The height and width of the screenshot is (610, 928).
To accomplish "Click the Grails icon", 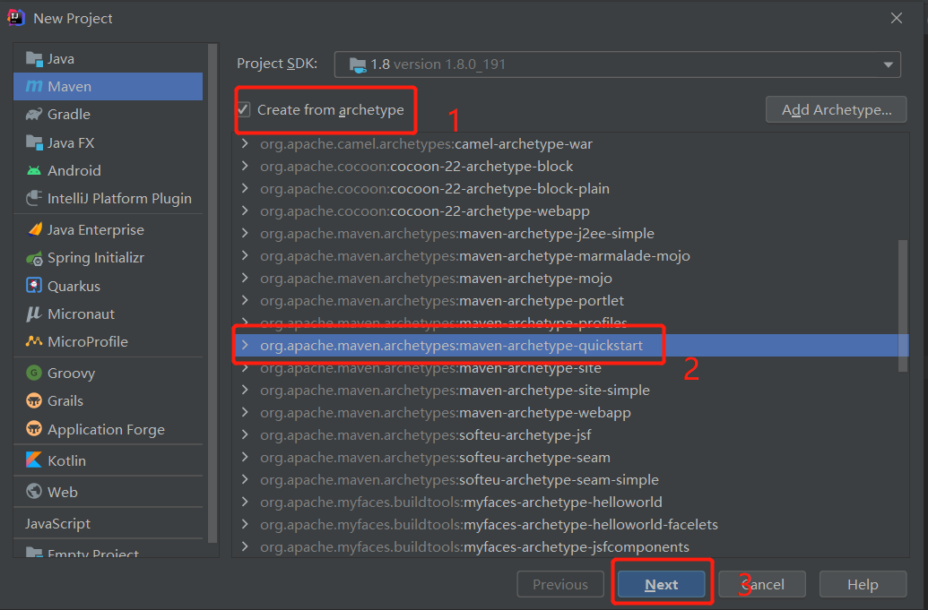I will pyautogui.click(x=34, y=400).
